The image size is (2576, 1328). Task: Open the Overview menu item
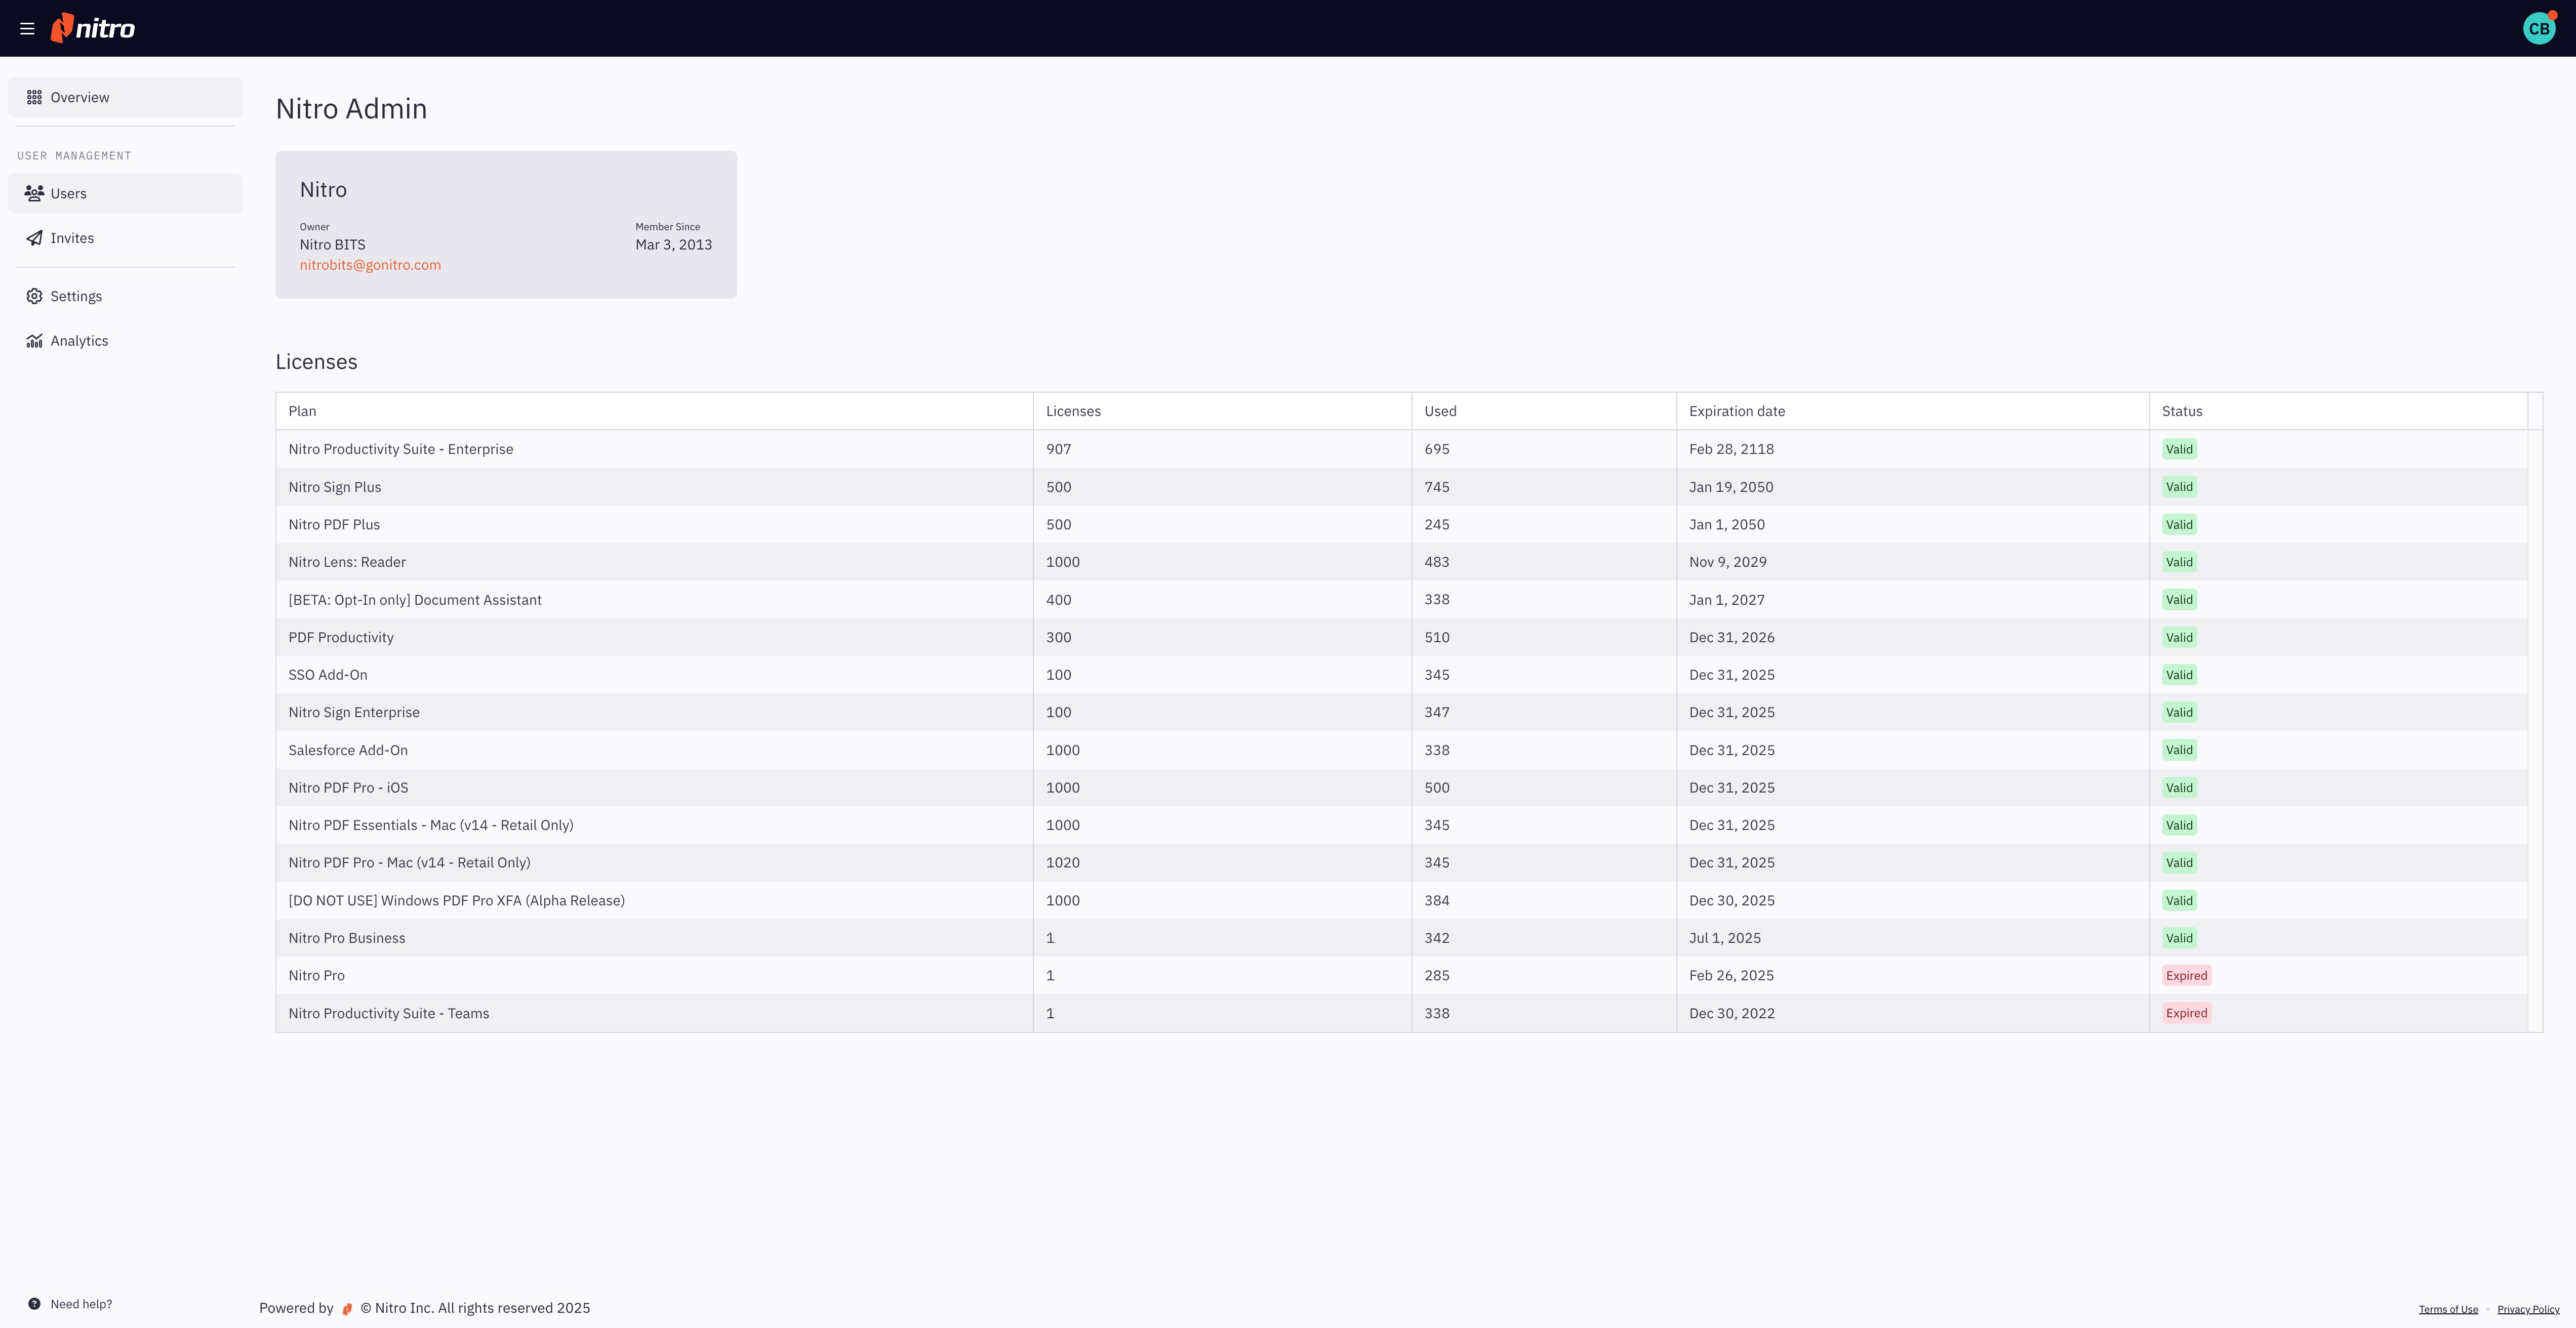pos(126,97)
